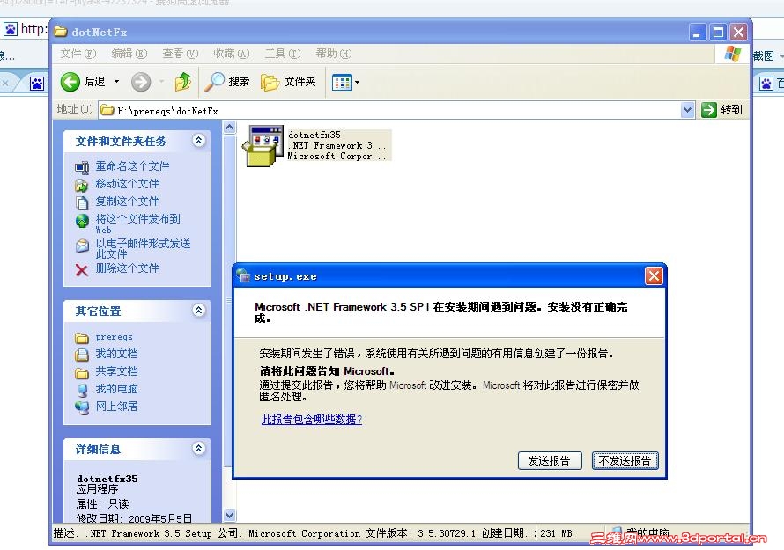Minimize the dotNetFx explorer window
This screenshot has width=784, height=550.
coord(697,33)
